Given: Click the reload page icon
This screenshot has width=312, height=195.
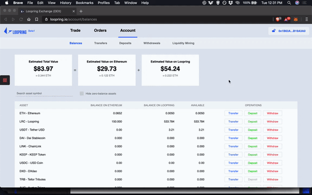Looking at the screenshot, I should (x=21, y=19).
